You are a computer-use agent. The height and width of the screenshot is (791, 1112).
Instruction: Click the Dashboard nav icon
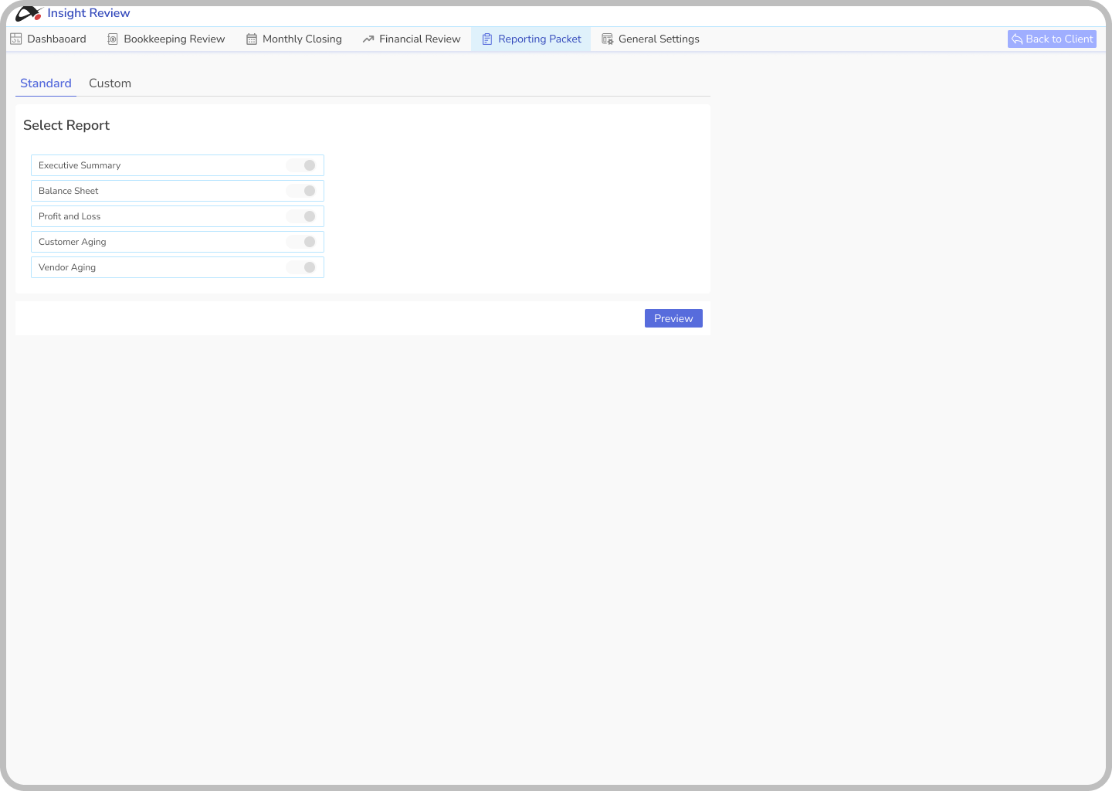coord(16,39)
